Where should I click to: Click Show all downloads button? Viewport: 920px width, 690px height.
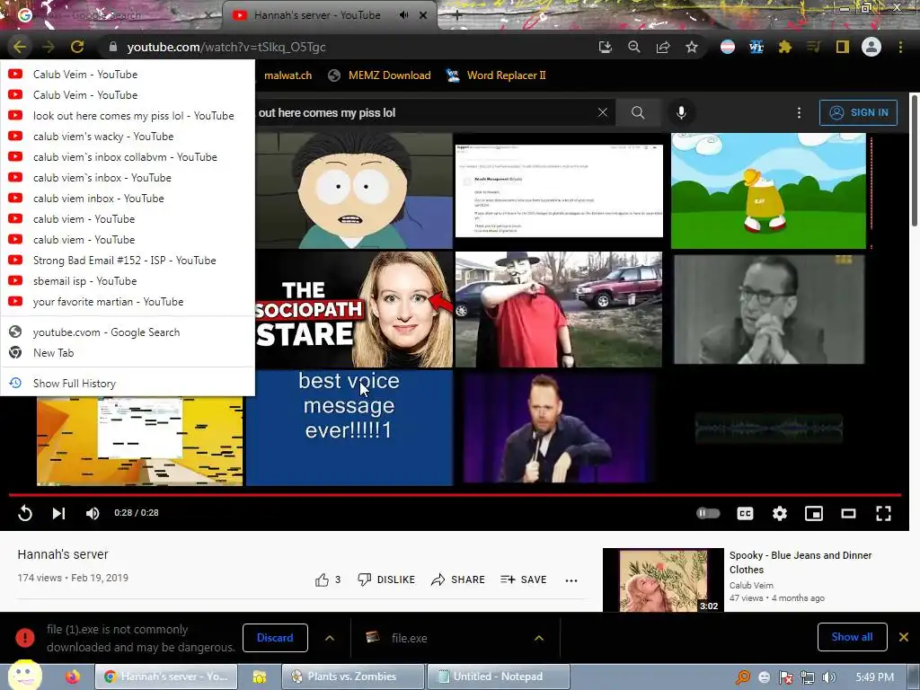pos(852,637)
